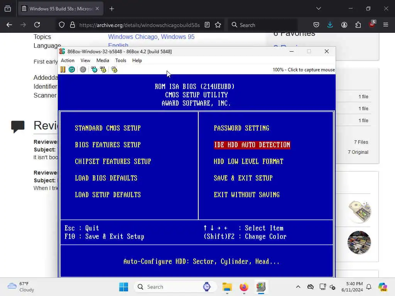The height and width of the screenshot is (296, 395).
Task: Open the clock showing 5:40 PM
Action: [x=352, y=287]
